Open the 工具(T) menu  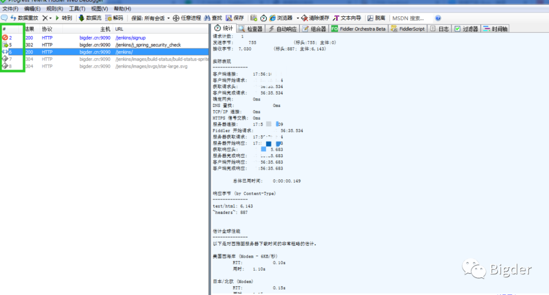(x=77, y=9)
